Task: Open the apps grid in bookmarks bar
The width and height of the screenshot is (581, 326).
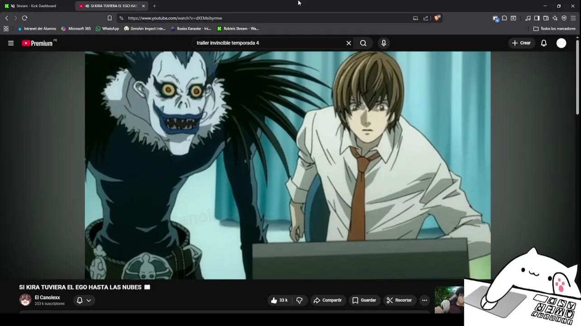Action: [6, 29]
